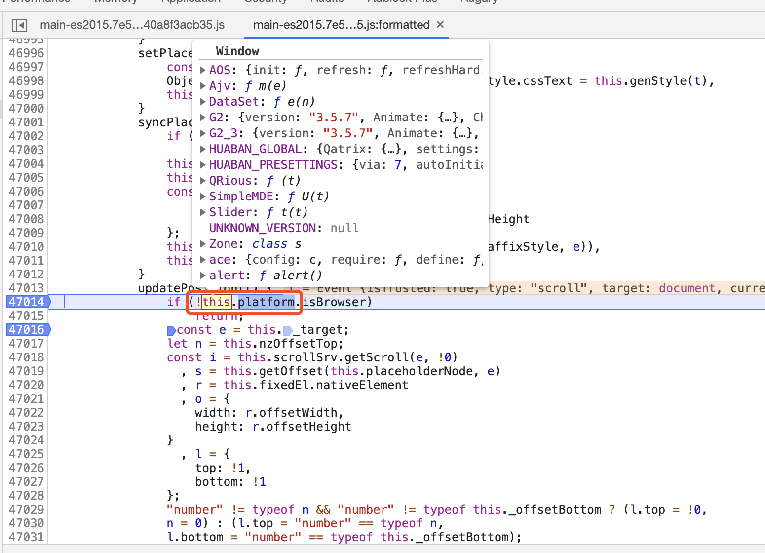Toggle the navigator sidebar panel icon
This screenshot has height=553, width=765.
coord(19,25)
